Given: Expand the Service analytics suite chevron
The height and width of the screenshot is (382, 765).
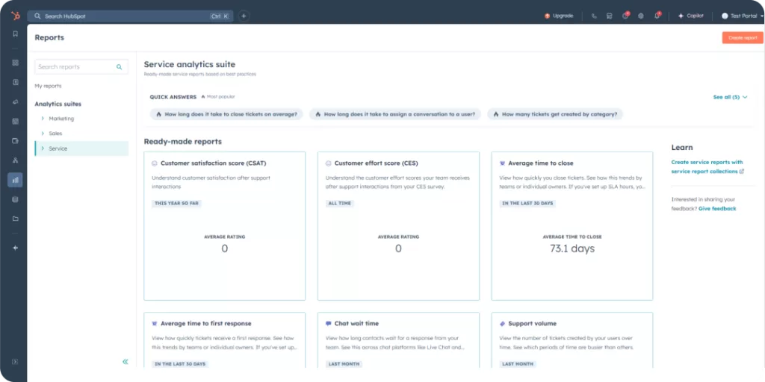Looking at the screenshot, I should click(x=43, y=148).
